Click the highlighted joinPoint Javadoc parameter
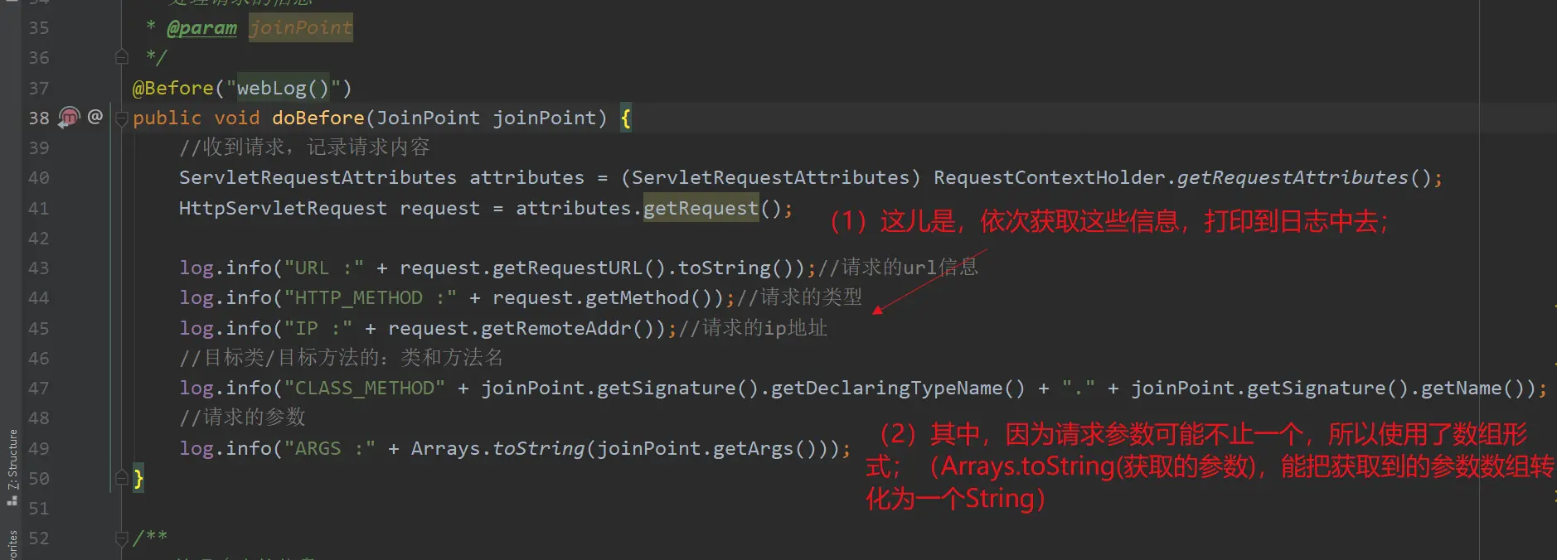1557x560 pixels. coord(301,28)
